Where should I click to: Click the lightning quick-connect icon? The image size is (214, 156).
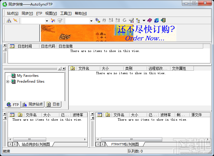coord(15,20)
